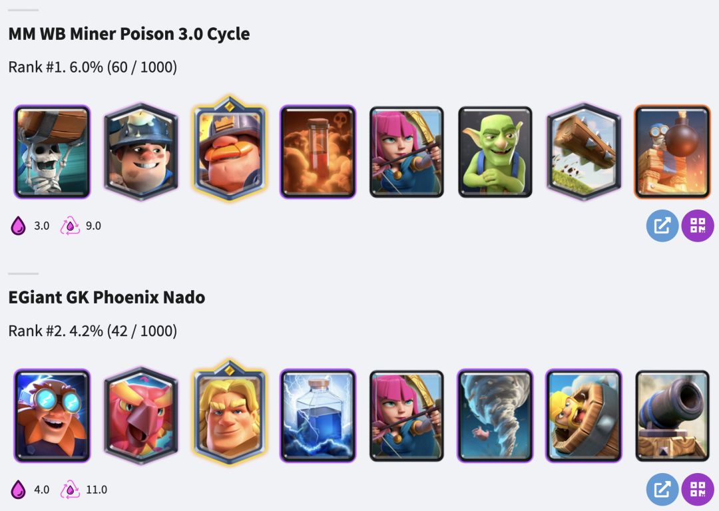Open EGiant deck with blue external link button
The width and height of the screenshot is (719, 511).
[662, 489]
